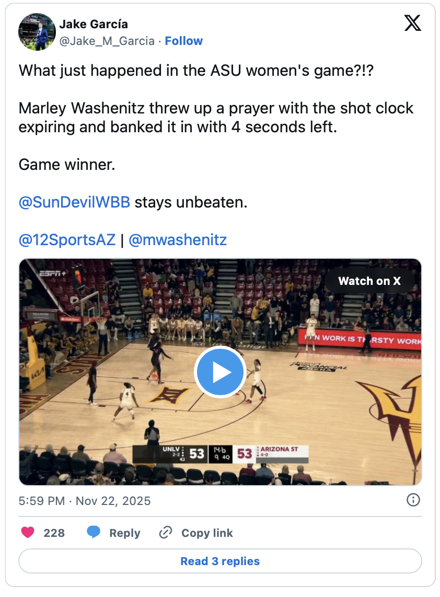
Task: Like the post with the heart icon
Action: 28,533
